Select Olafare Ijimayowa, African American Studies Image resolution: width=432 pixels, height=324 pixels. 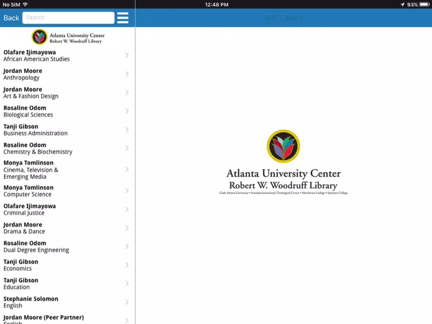coord(68,56)
